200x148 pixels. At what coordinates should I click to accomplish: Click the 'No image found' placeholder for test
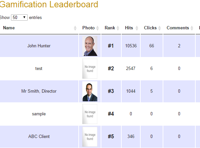pyautogui.click(x=90, y=69)
